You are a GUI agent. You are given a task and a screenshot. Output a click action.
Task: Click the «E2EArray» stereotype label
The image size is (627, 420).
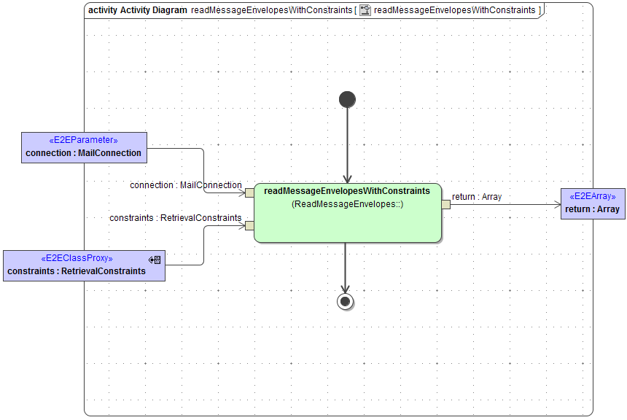[592, 195]
